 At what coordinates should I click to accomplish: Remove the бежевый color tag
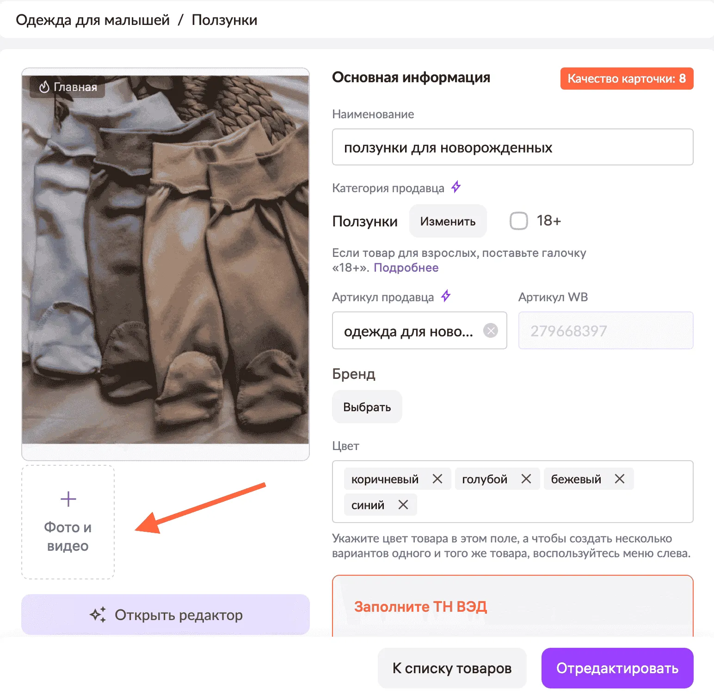coord(620,479)
